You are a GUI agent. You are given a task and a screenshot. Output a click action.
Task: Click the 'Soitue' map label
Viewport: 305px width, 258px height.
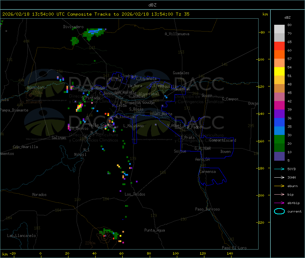(180, 151)
